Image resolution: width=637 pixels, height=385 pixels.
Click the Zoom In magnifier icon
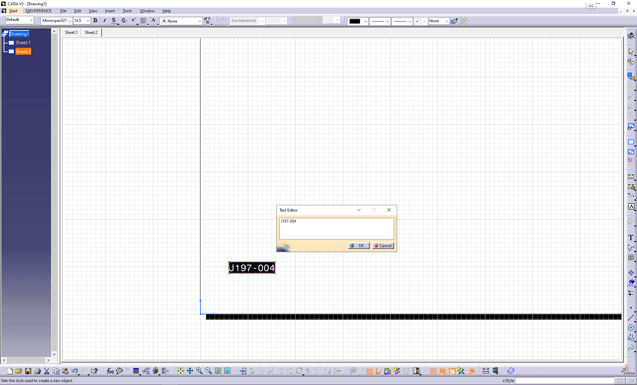[199, 371]
